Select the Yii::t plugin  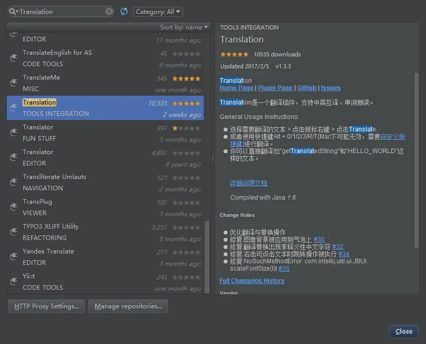point(105,281)
